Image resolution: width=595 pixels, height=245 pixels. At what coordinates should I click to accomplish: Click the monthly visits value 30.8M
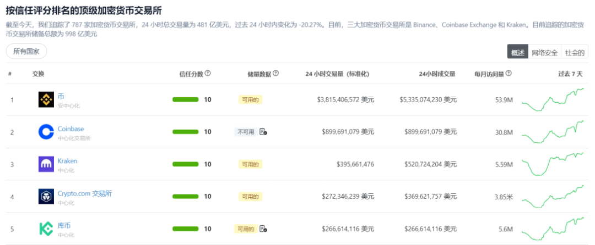pyautogui.click(x=504, y=132)
